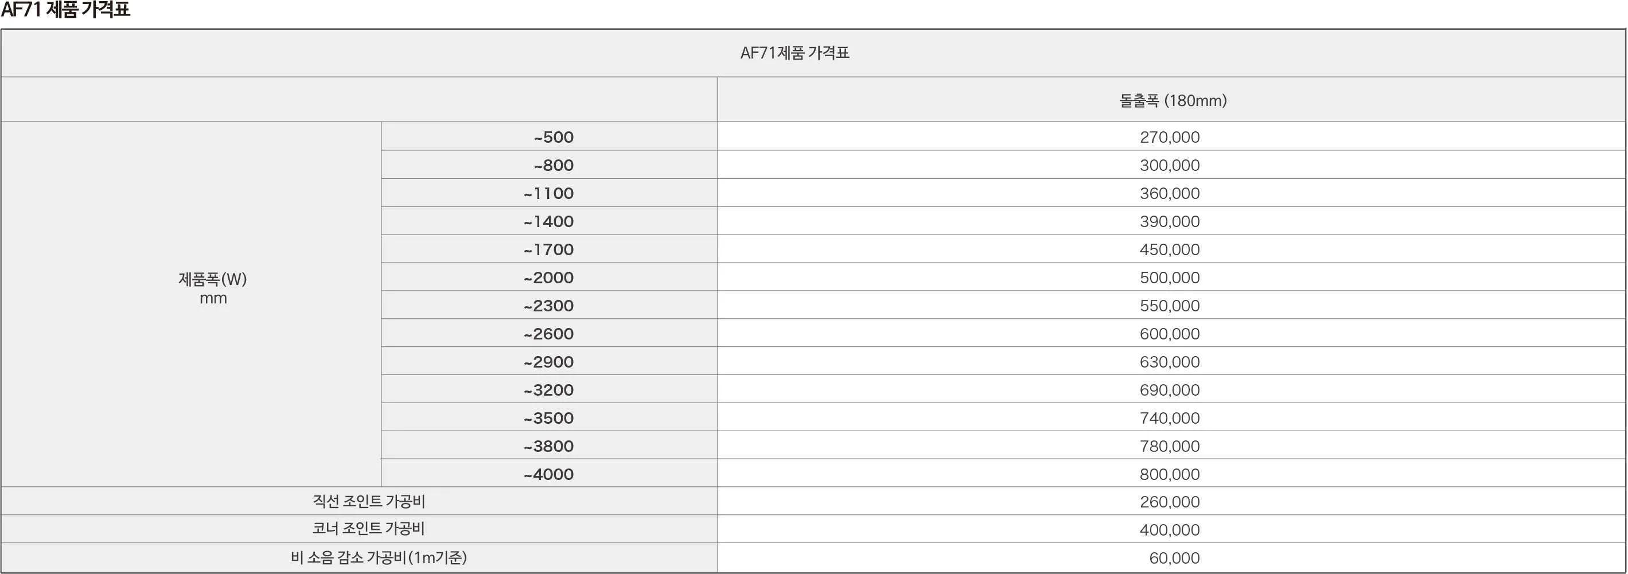Select the ~3200 width cell

coord(548,391)
